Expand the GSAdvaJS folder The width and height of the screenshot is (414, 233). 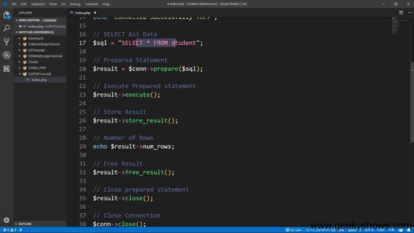coord(19,38)
